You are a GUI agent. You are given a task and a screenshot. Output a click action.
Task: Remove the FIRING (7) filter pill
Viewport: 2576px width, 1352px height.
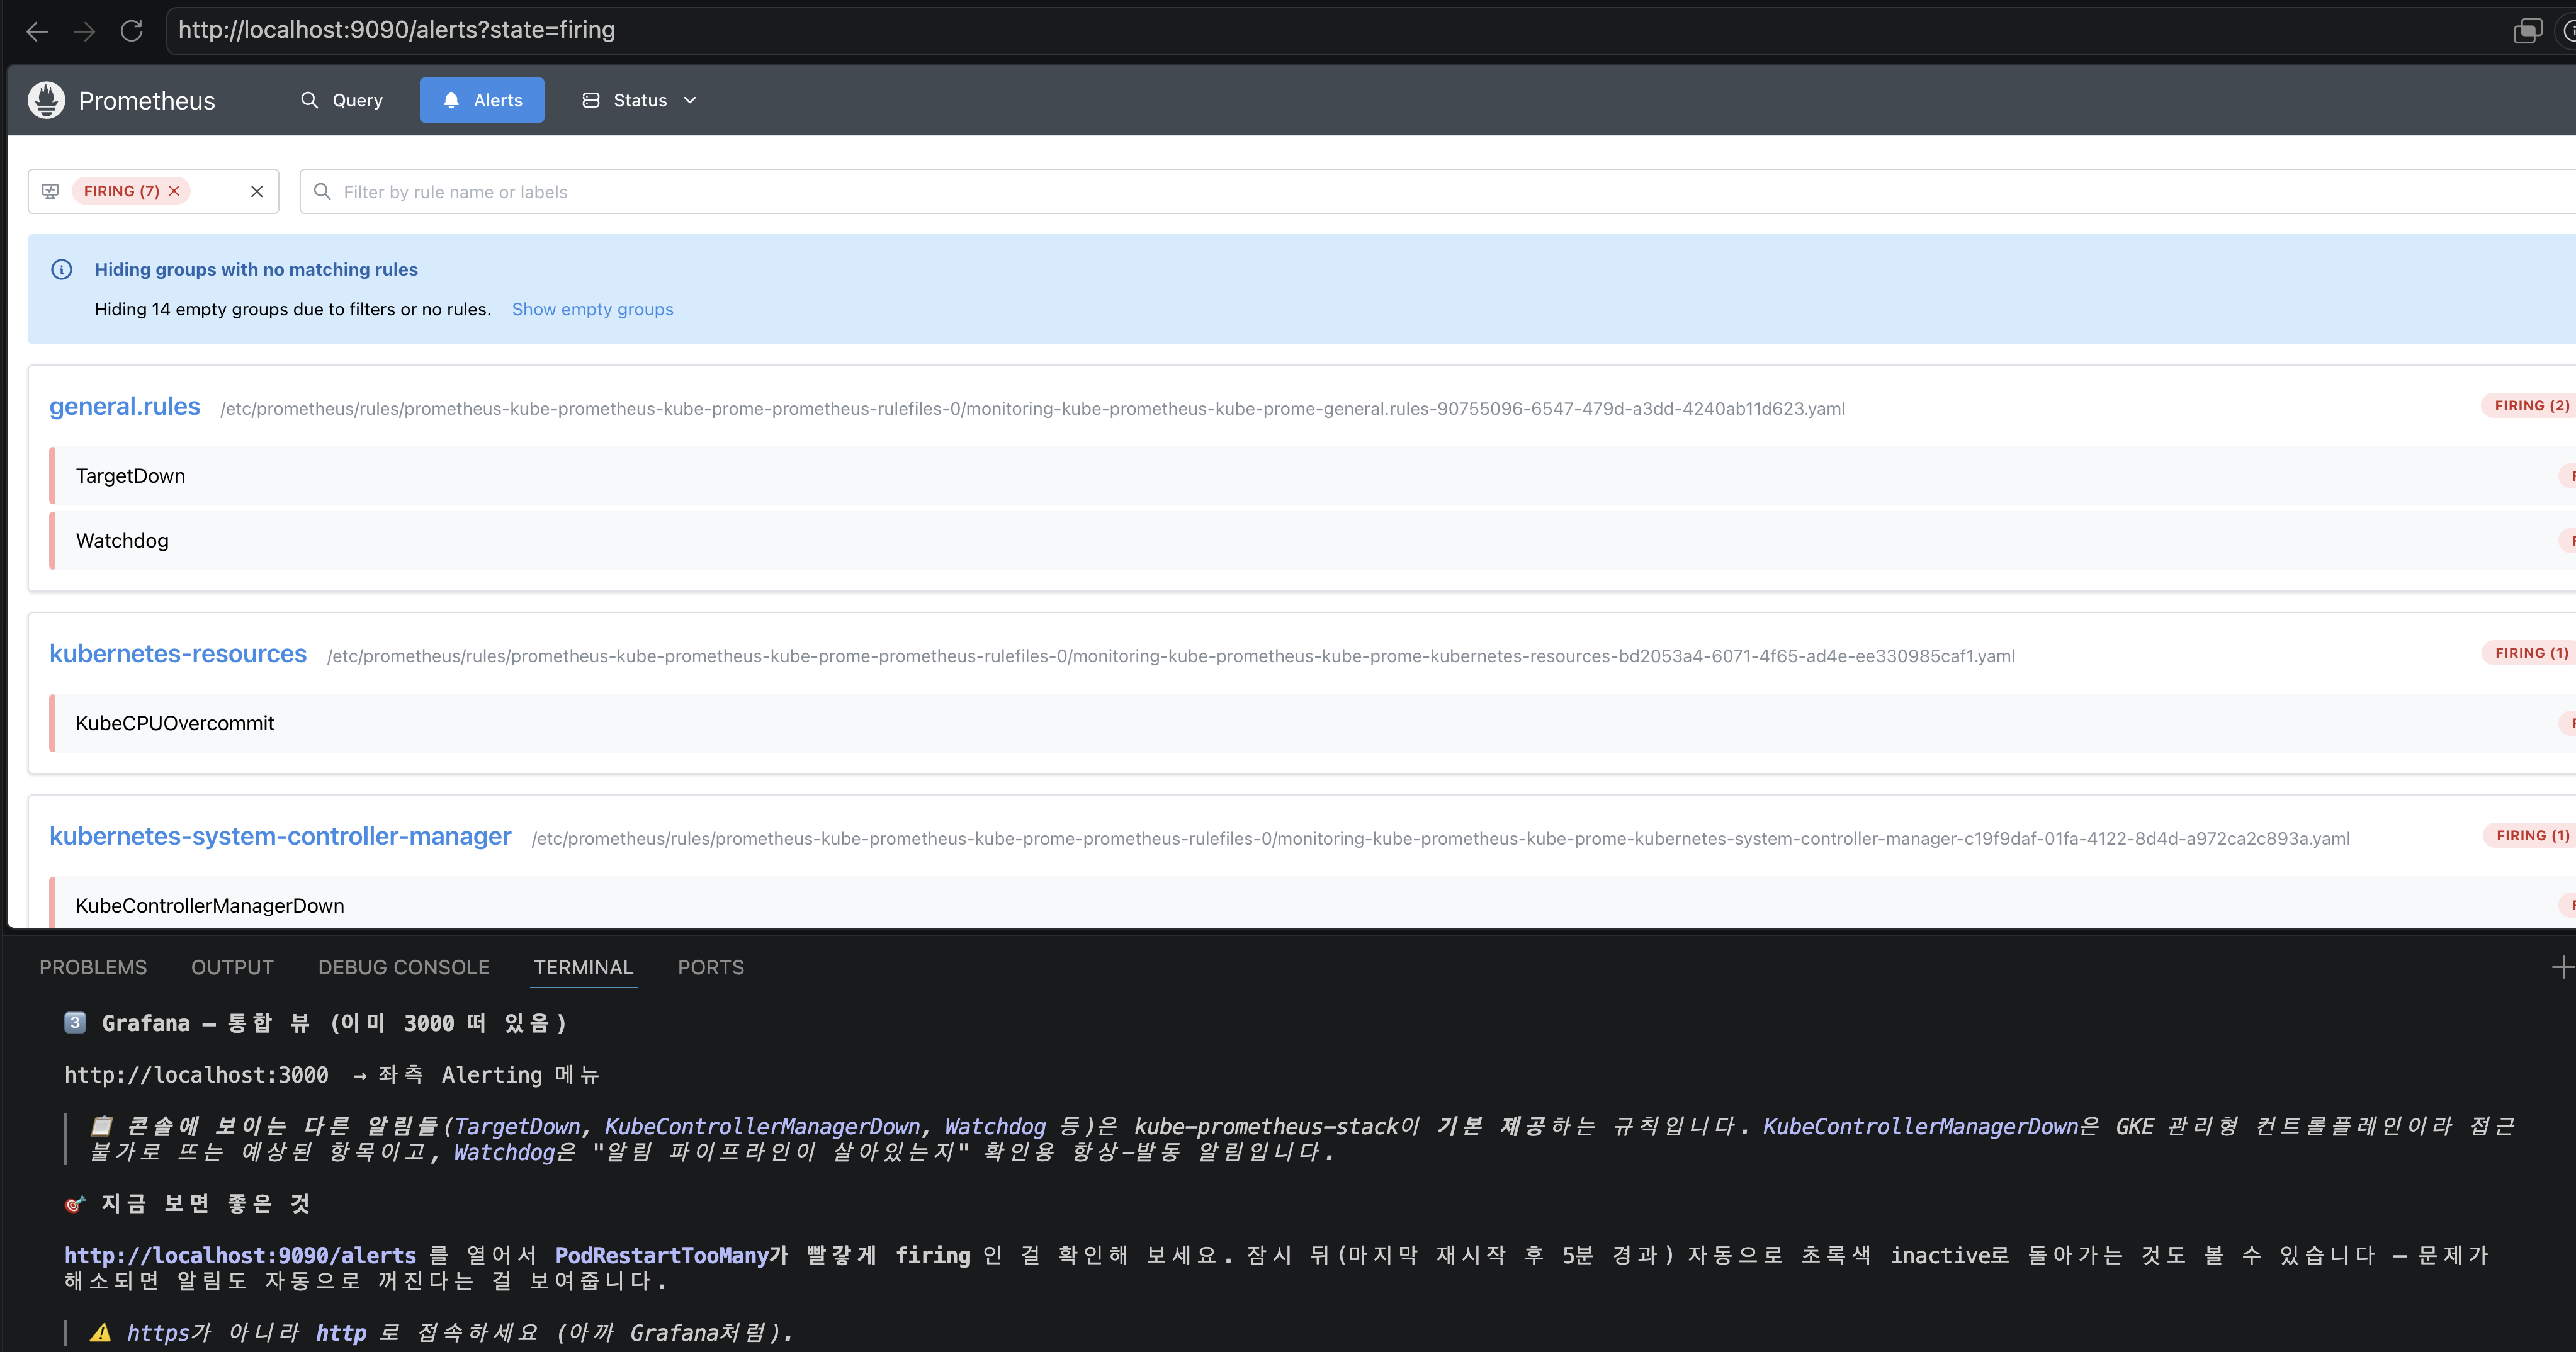[174, 191]
